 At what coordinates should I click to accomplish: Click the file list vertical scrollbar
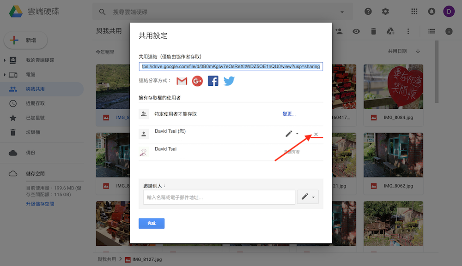[x=437, y=72]
